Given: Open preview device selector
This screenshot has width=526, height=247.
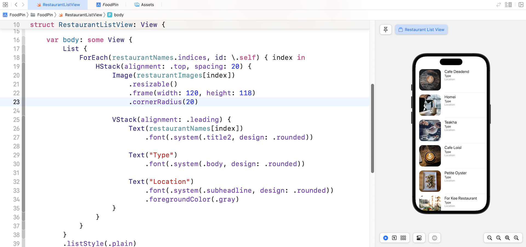Looking at the screenshot, I should pyautogui.click(x=434, y=238).
